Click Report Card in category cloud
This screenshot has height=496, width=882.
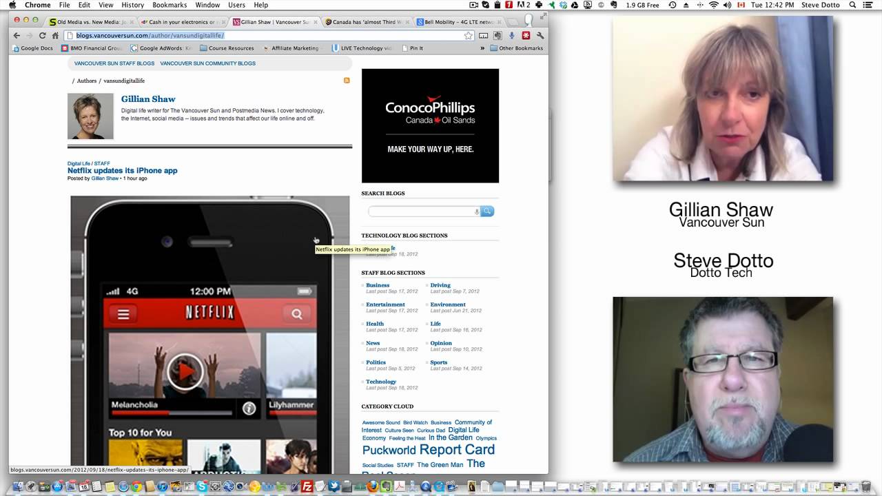tap(457, 450)
